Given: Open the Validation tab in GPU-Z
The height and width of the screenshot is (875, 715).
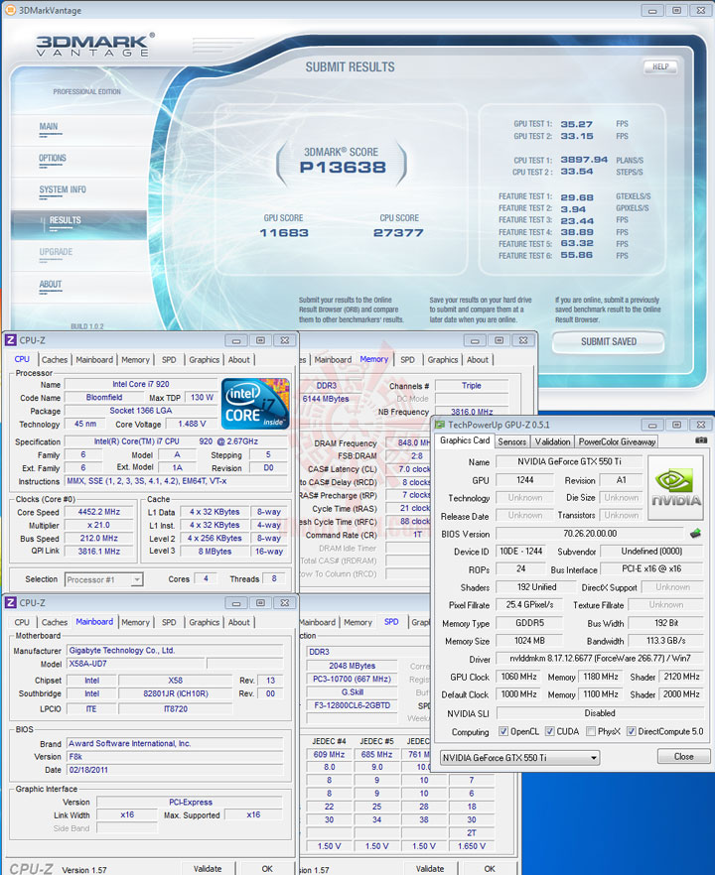Looking at the screenshot, I should click(x=552, y=441).
